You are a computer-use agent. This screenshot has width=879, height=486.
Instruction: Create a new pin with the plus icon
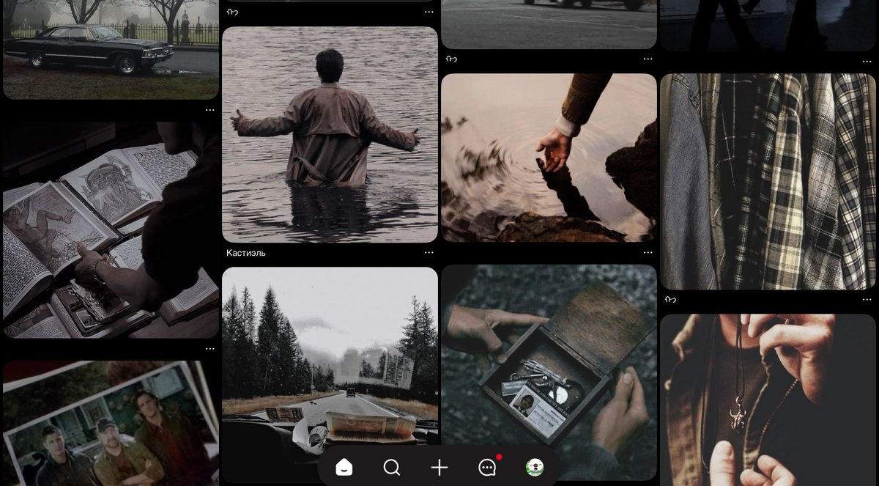(438, 466)
